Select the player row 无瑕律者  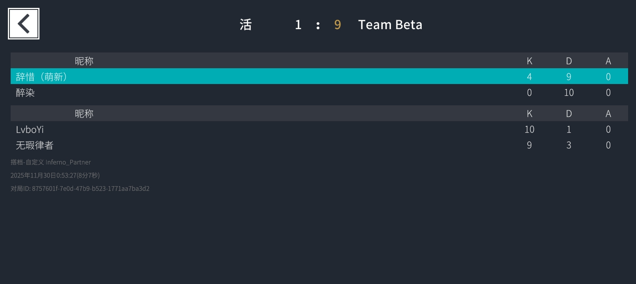319,145
